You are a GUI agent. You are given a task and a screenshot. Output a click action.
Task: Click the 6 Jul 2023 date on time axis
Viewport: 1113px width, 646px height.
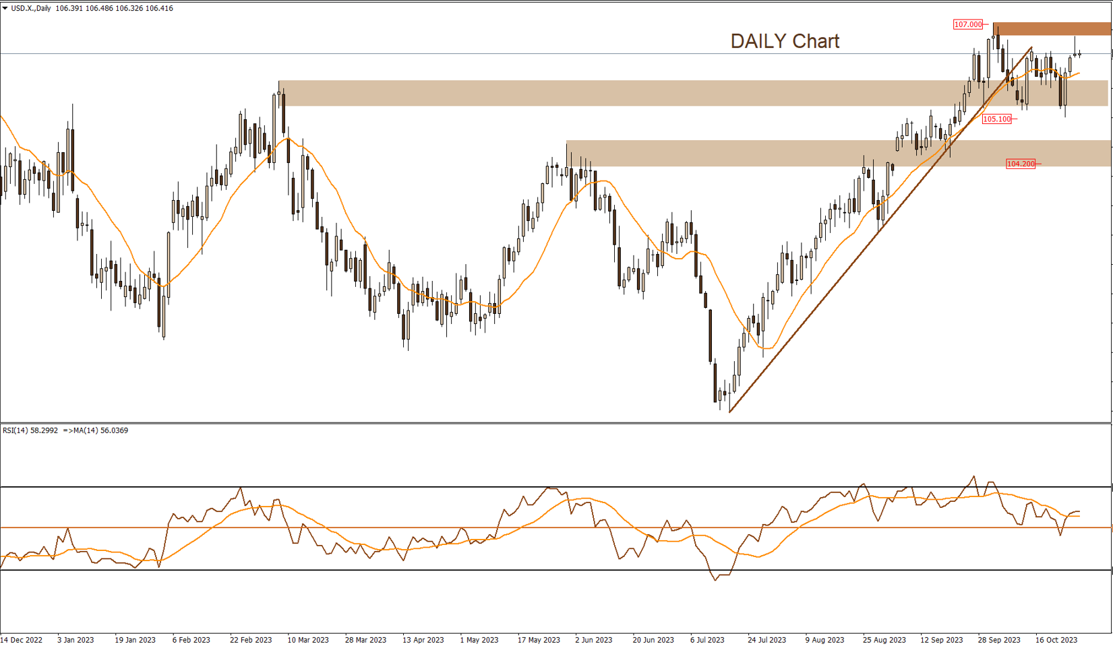(x=707, y=640)
